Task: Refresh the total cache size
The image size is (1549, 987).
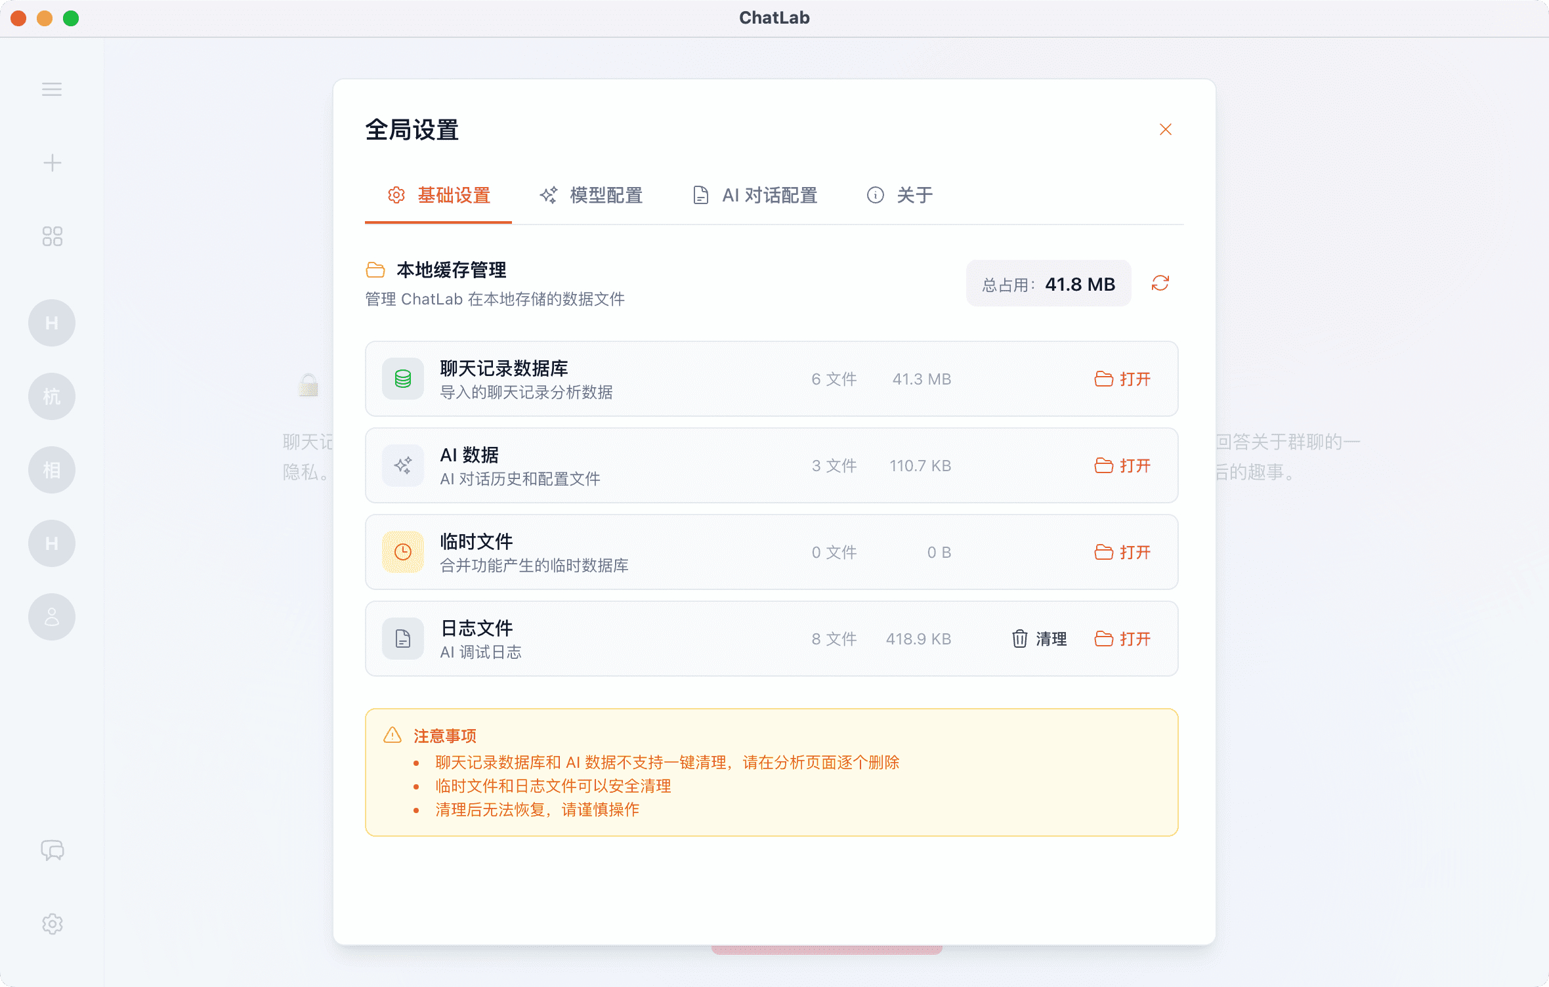Action: click(1160, 283)
